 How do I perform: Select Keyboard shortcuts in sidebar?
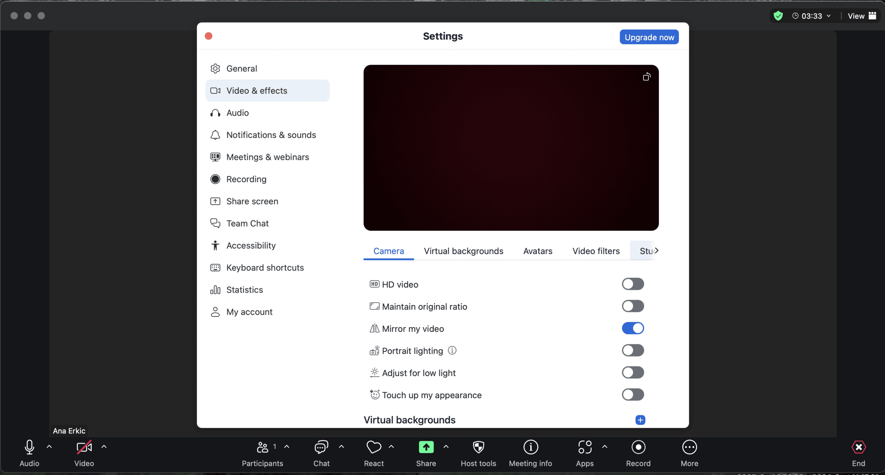tap(267, 267)
